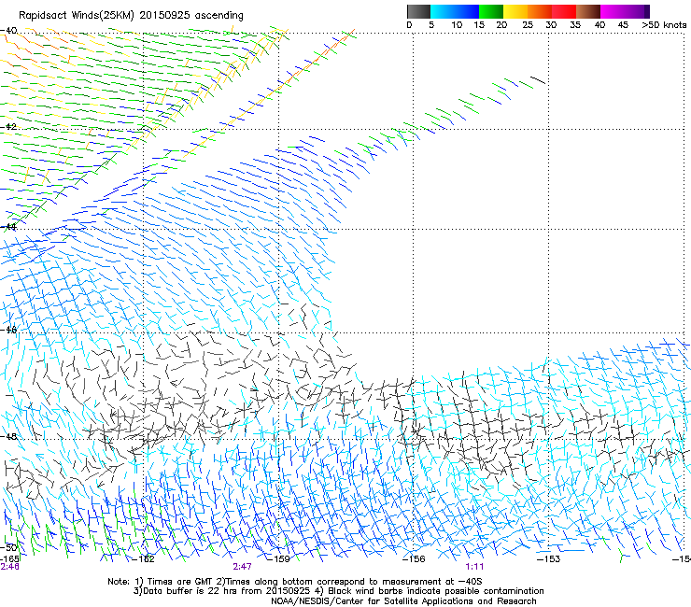This screenshot has width=691, height=607.
Task: Click the cyan-blue 5-15 knots legend gradient
Action: click(x=455, y=11)
